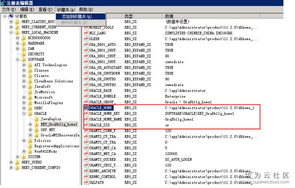
Task: Click the ATI Technologies folder icon
Action: click(30, 65)
